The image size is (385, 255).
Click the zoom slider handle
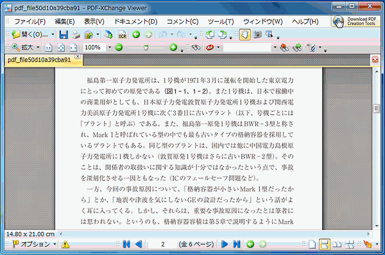[146, 48]
